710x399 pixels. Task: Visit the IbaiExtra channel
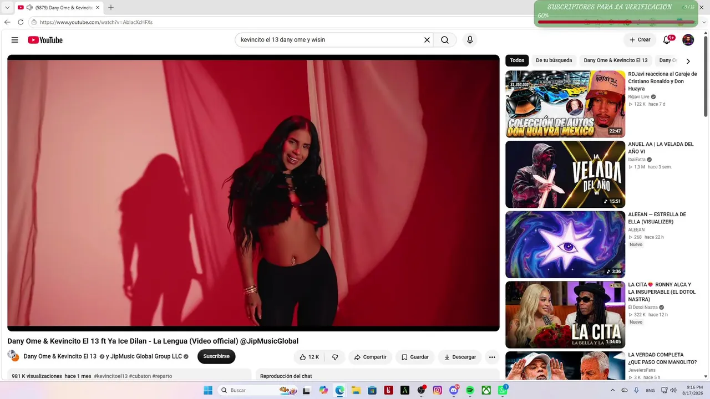637,160
